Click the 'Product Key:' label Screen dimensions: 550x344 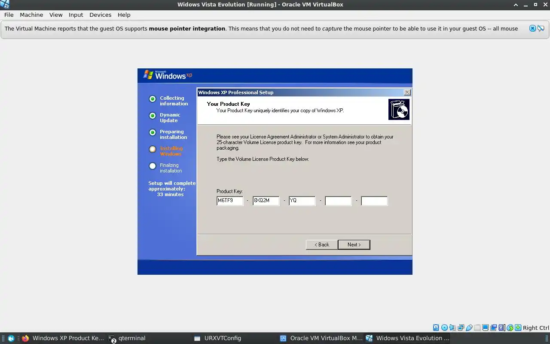(x=229, y=191)
